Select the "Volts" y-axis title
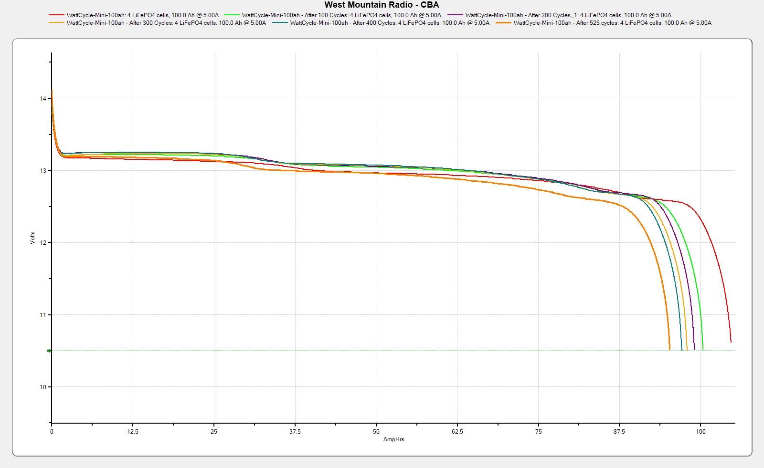The width and height of the screenshot is (764, 468). click(32, 238)
